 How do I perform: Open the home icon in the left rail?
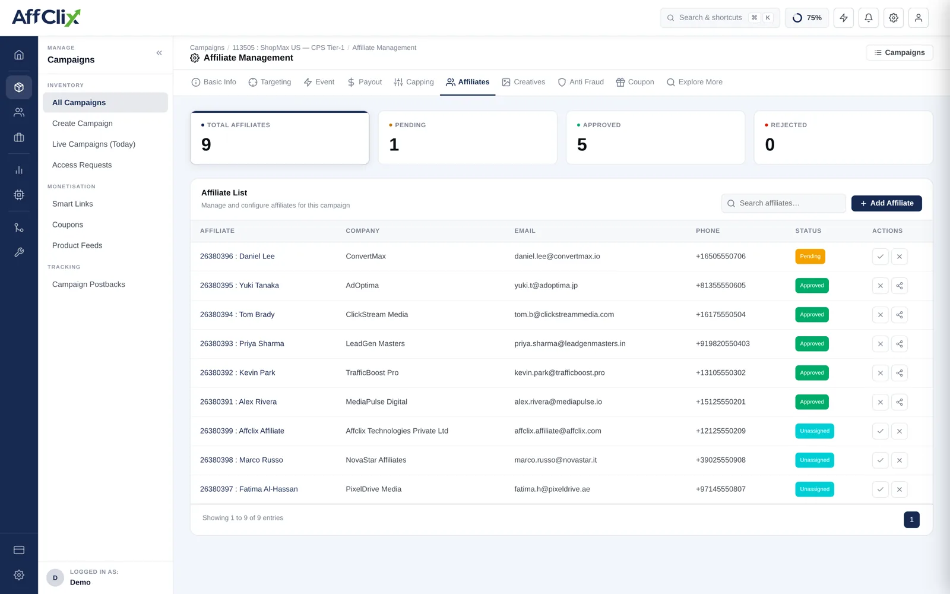19,55
